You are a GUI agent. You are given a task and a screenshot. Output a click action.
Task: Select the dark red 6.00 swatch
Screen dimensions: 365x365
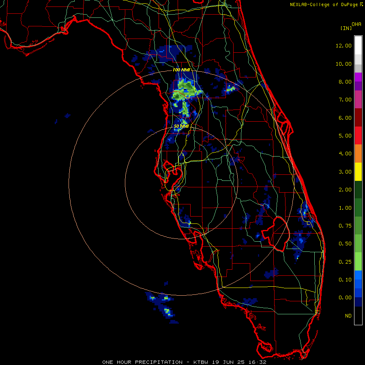pos(358,118)
